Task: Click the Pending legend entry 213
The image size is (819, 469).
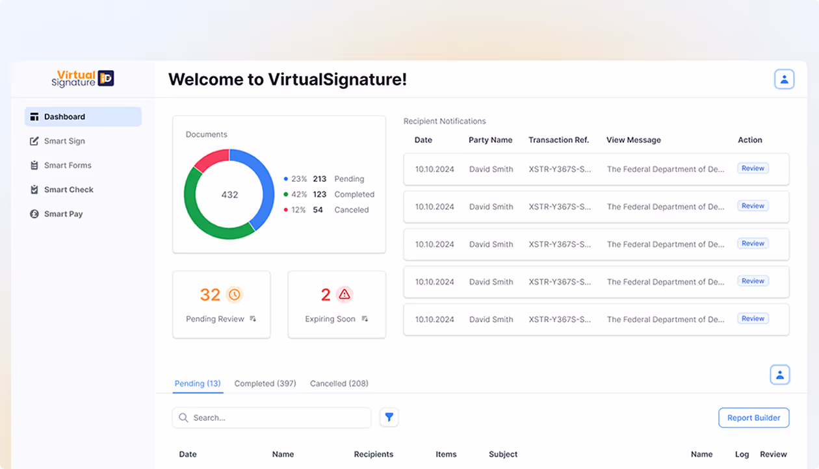Action: click(324, 179)
